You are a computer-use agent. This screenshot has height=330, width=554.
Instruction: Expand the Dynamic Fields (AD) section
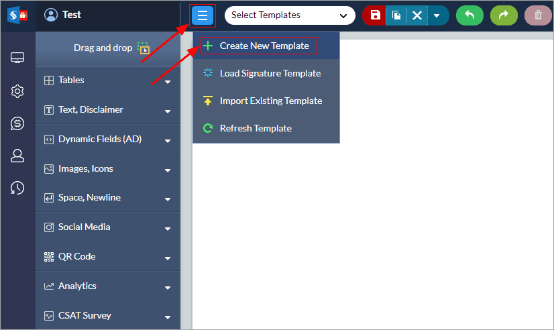coord(107,140)
